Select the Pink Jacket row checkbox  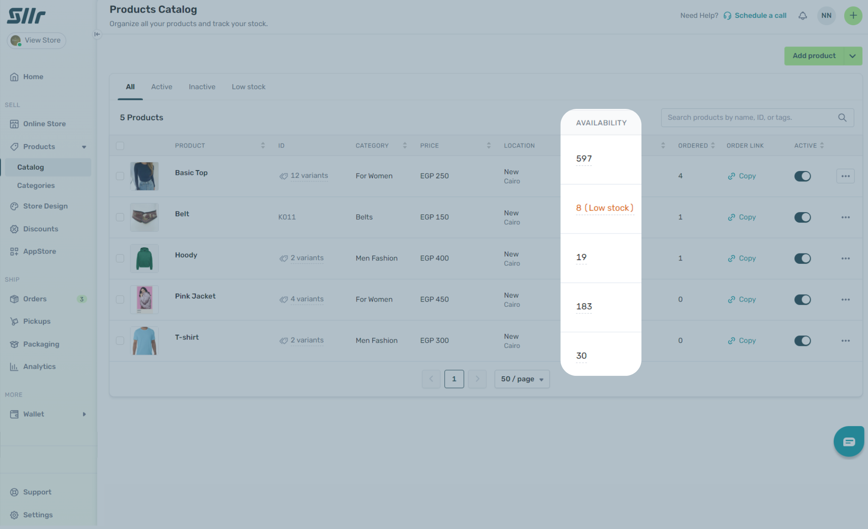coord(120,299)
